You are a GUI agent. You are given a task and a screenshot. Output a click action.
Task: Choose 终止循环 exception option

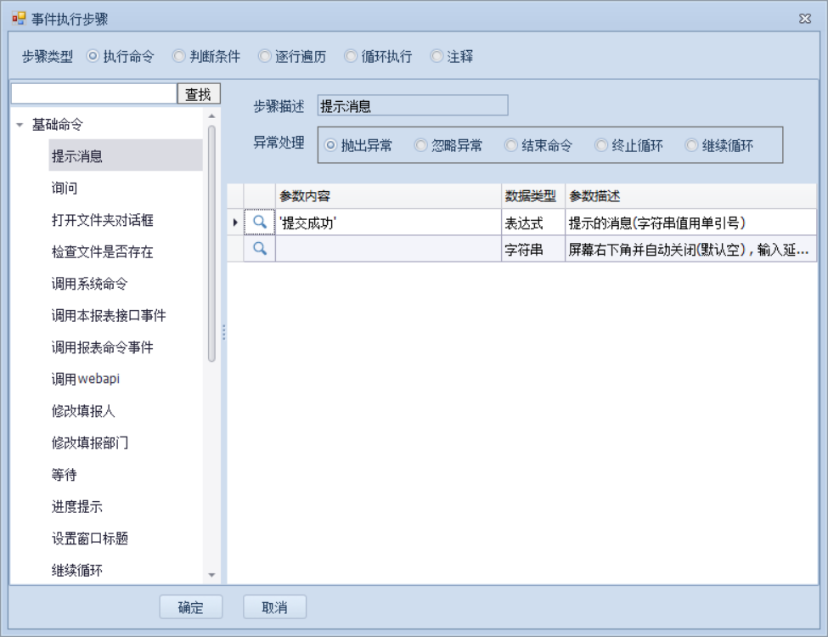601,145
